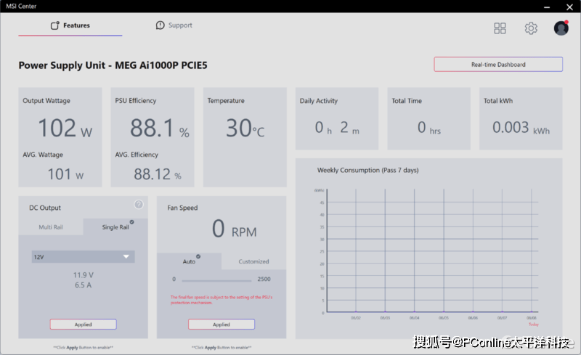Click the Features tab icon

pos(54,25)
